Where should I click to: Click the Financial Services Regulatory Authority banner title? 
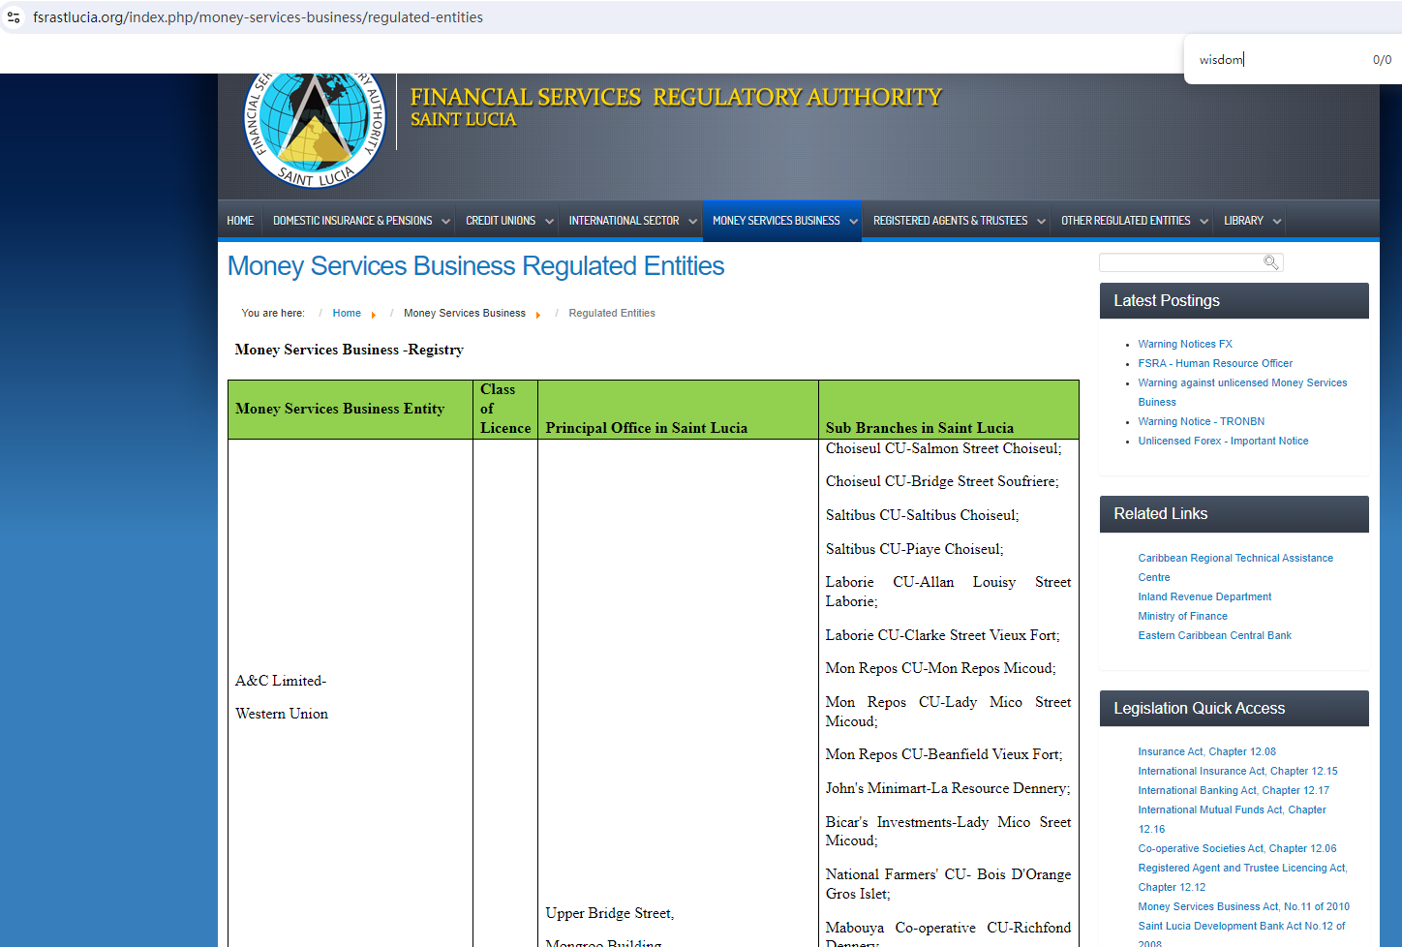pos(676,97)
